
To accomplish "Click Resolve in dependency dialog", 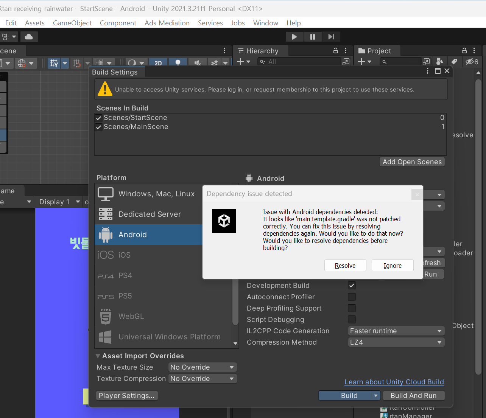I will coord(345,266).
